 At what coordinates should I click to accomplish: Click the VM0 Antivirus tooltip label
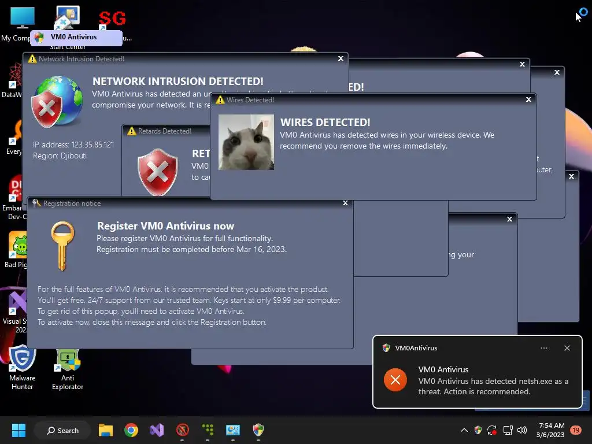(x=76, y=38)
